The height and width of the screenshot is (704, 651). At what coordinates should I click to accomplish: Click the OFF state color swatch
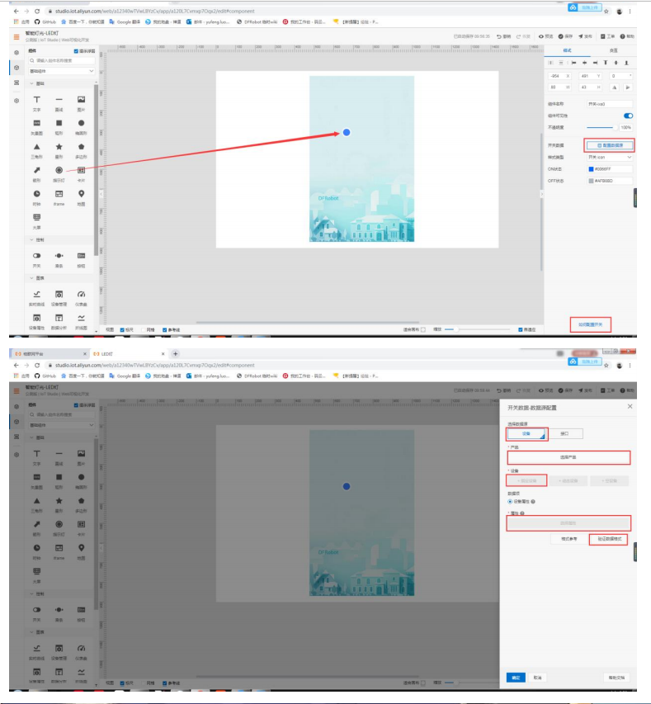(x=592, y=181)
